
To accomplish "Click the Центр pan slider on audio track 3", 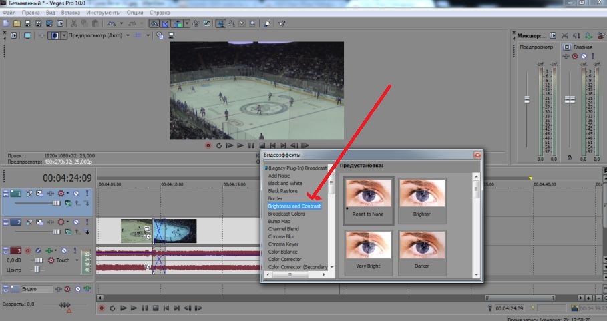I will tap(36, 270).
